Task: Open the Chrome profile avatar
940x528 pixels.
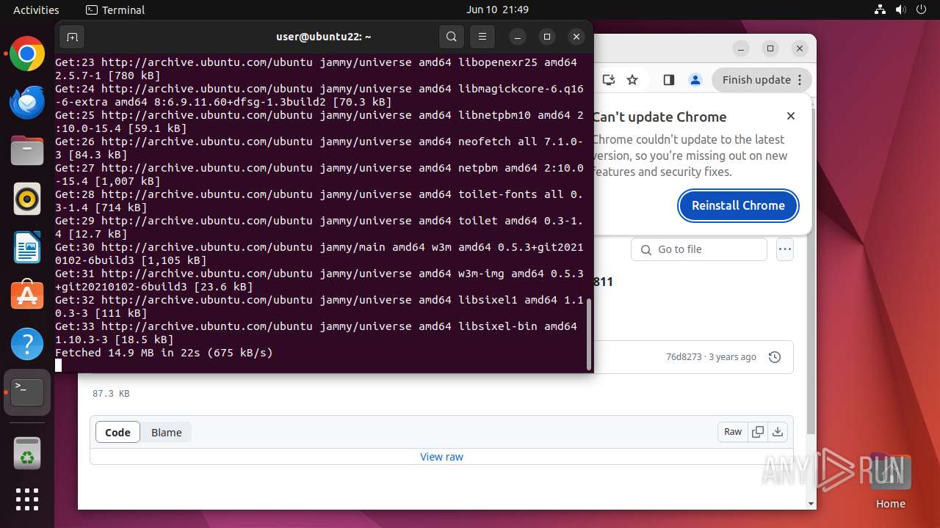Action: pyautogui.click(x=695, y=80)
